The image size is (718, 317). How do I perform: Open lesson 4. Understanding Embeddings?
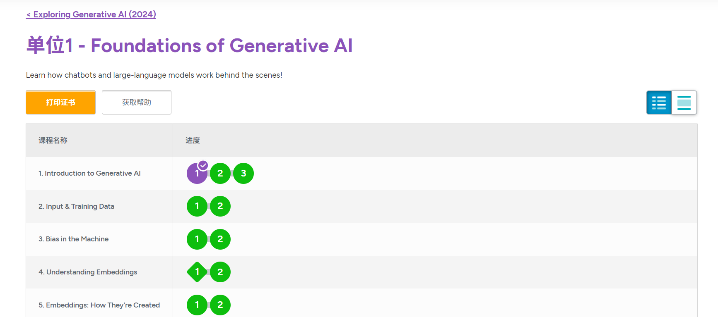click(x=88, y=272)
